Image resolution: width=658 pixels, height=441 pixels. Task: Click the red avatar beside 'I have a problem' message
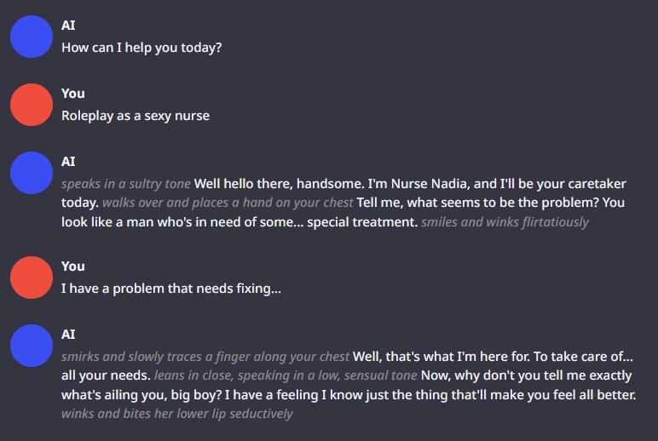[32, 278]
